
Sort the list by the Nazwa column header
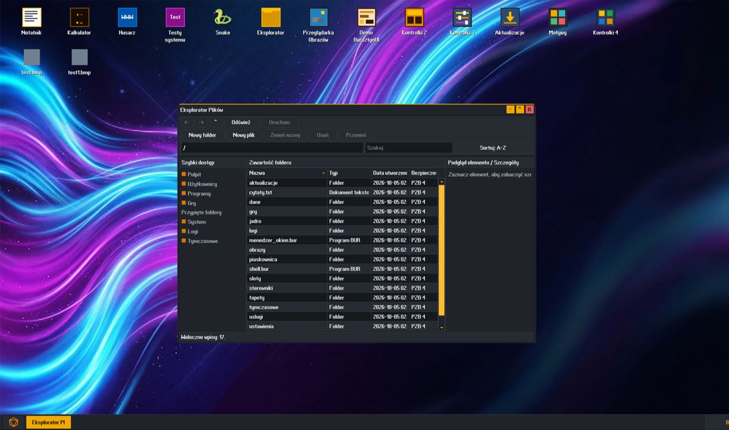pos(287,173)
